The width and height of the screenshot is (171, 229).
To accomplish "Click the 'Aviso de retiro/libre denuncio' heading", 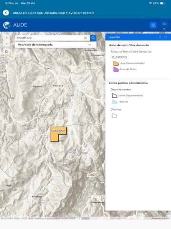I will point(129,45).
